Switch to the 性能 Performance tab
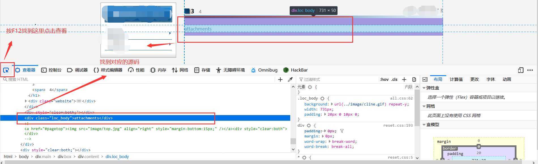Viewport: 538px width, 164px height. (x=136, y=70)
